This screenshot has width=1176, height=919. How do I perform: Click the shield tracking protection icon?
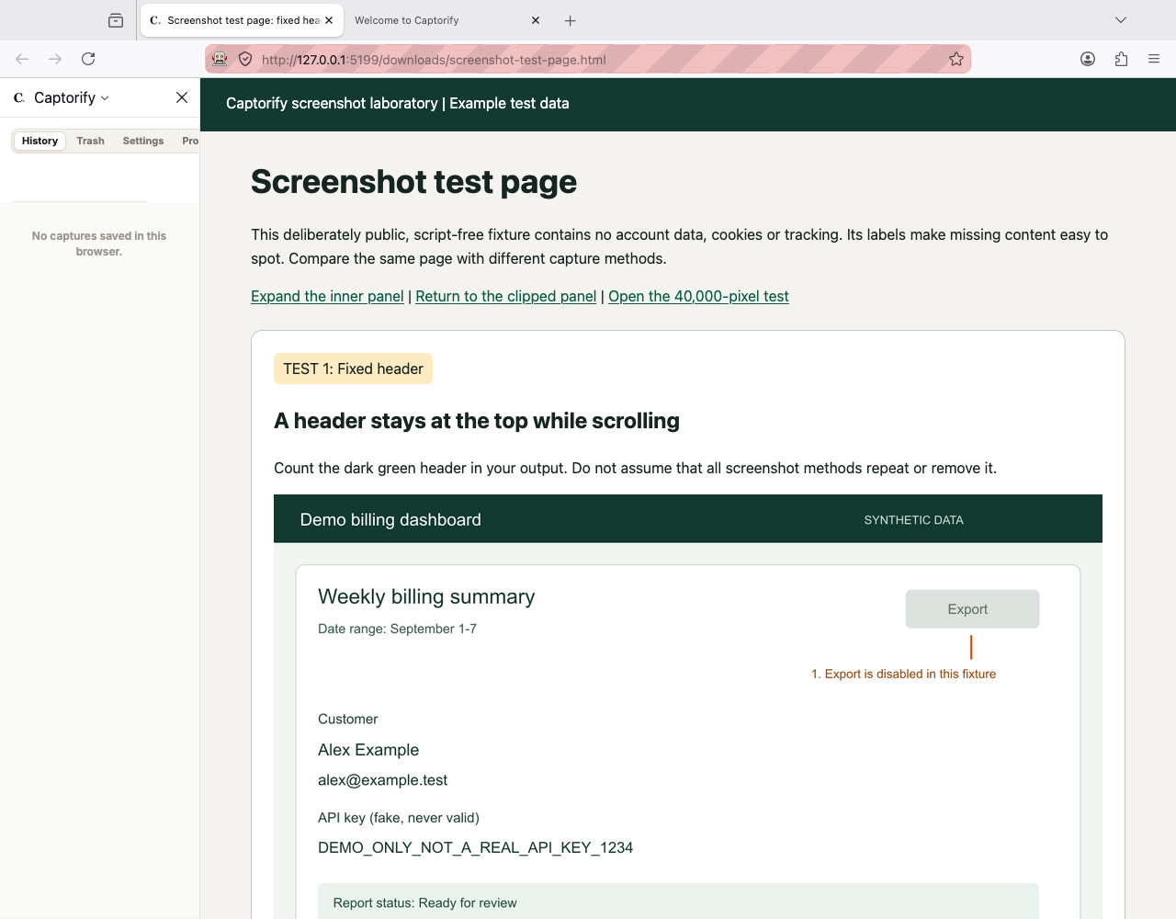click(x=245, y=59)
